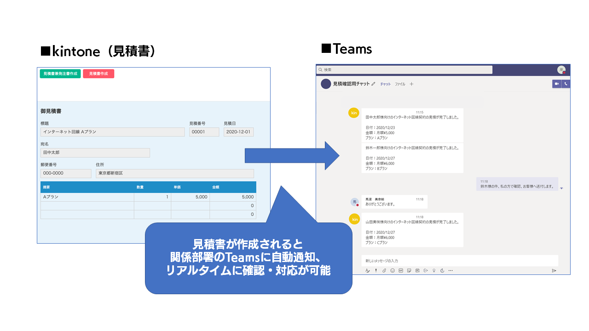Click 見積日 field 2020-12-01
This screenshot has height=331, width=589.
click(x=238, y=132)
